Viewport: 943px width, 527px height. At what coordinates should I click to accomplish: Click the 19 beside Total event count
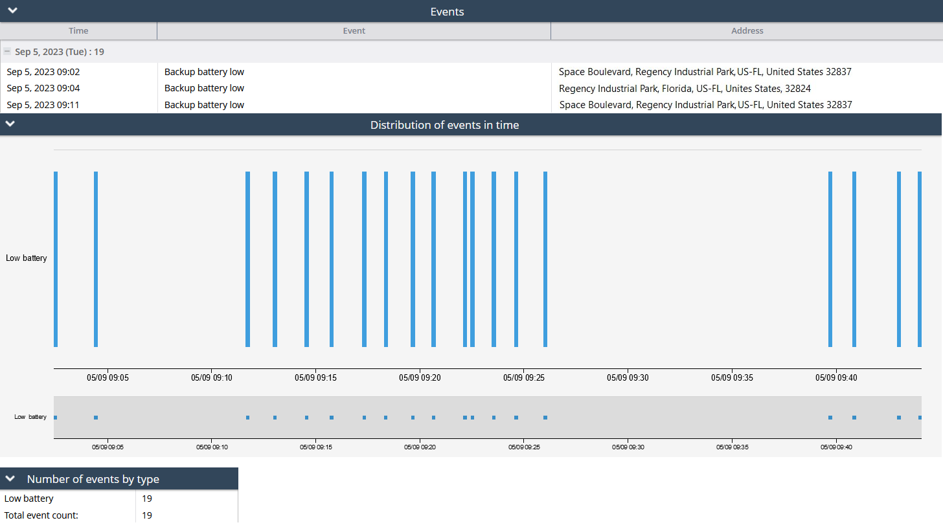[x=147, y=515]
